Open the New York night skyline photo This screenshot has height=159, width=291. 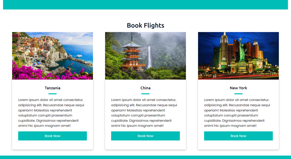point(239,56)
